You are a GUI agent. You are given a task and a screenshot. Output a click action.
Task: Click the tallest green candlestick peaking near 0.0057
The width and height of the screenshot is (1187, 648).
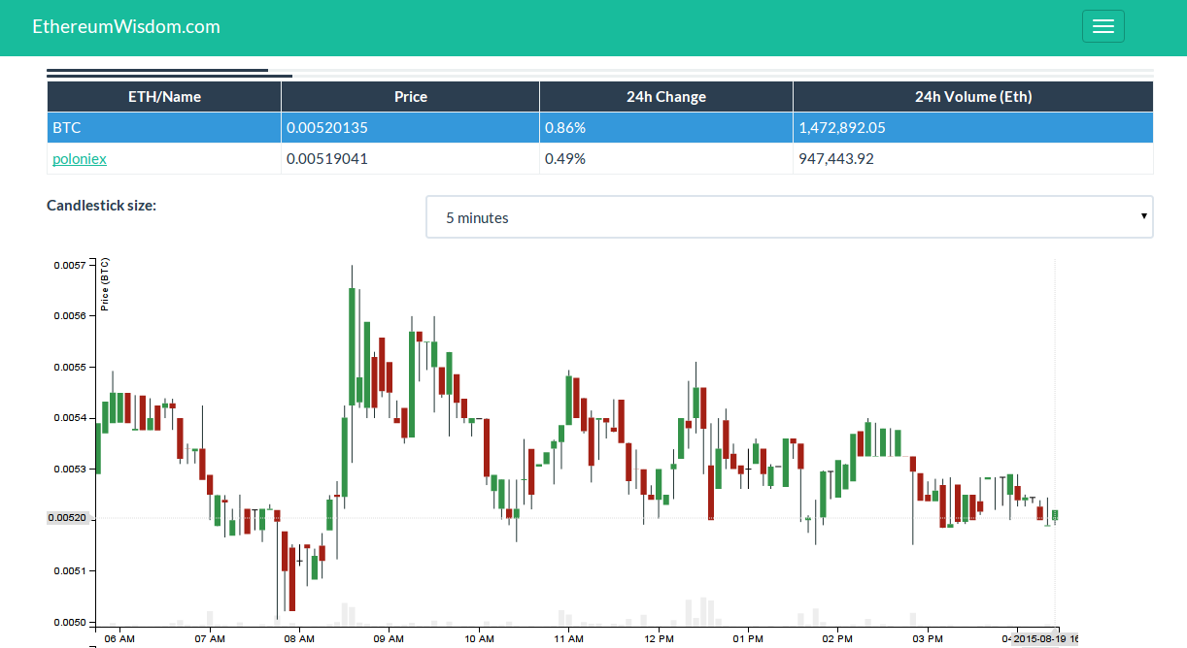pyautogui.click(x=351, y=344)
